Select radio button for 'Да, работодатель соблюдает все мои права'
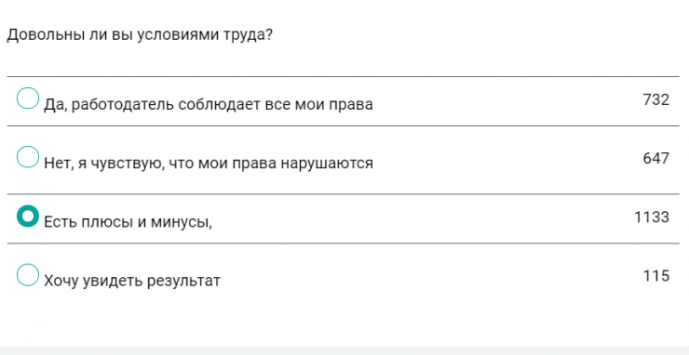Screen dimensions: 689x355 click(x=28, y=98)
